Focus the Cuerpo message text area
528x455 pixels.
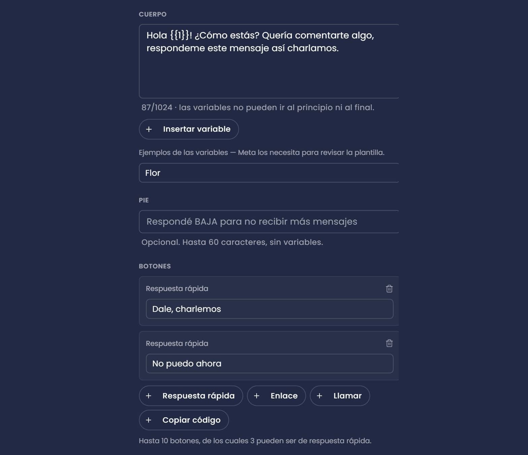point(269,61)
